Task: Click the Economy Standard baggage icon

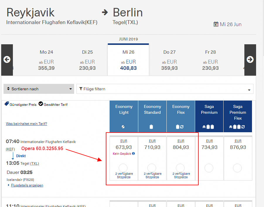Action: click(x=151, y=127)
